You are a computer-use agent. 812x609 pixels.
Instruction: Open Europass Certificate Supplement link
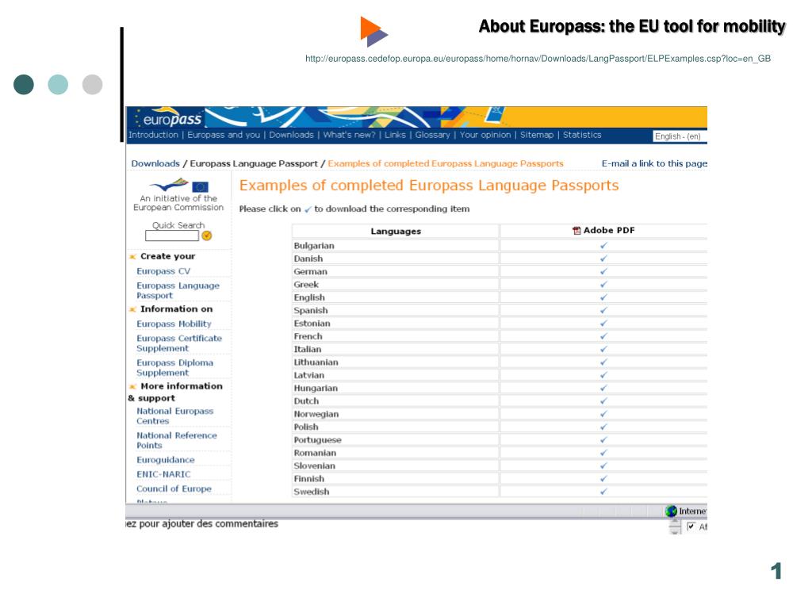179,343
